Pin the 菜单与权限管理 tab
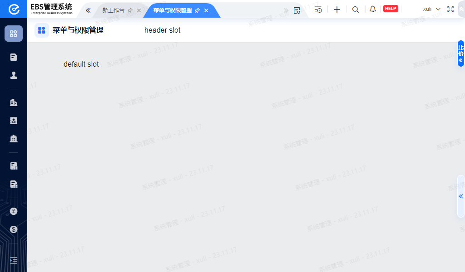 (197, 10)
